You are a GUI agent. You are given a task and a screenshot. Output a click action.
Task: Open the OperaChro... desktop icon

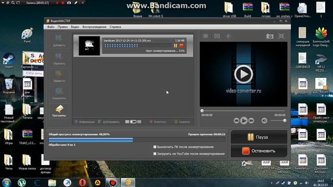(x=302, y=10)
